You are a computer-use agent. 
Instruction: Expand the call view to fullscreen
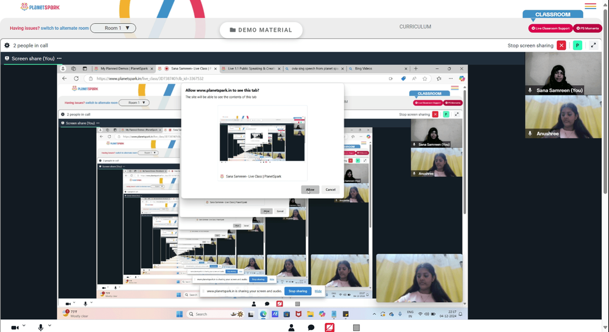point(593,46)
